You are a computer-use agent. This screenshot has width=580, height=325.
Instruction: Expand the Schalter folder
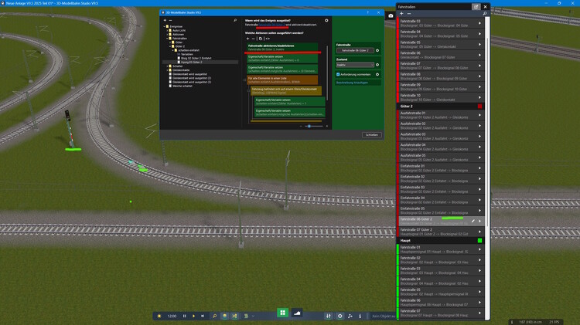pyautogui.click(x=167, y=66)
